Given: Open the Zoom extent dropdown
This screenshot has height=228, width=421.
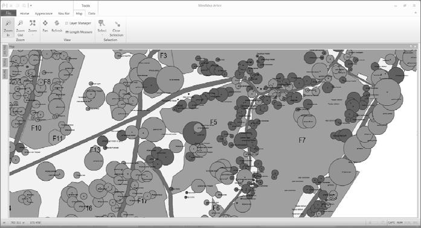Looking at the screenshot, I should click(33, 34).
